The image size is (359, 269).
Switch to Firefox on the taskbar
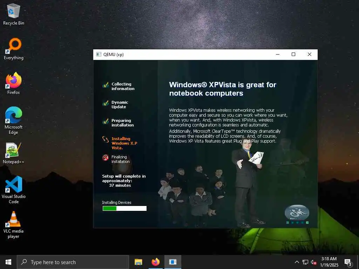(155, 262)
